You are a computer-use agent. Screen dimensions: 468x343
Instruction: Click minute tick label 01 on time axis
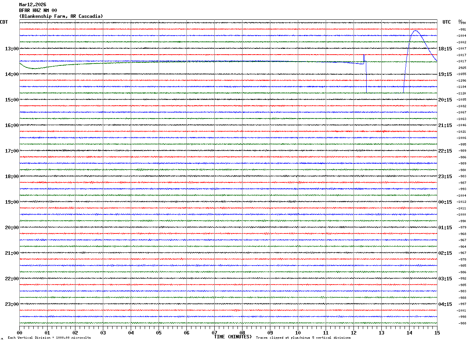[47, 333]
